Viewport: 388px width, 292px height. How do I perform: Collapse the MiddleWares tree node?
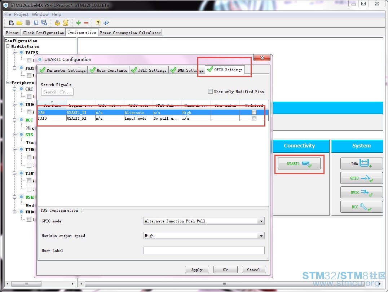8,46
